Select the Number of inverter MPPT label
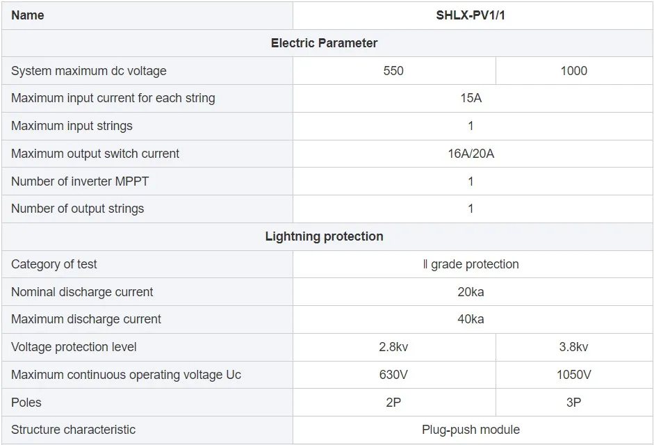Image resolution: width=654 pixels, height=445 pixels. click(80, 181)
